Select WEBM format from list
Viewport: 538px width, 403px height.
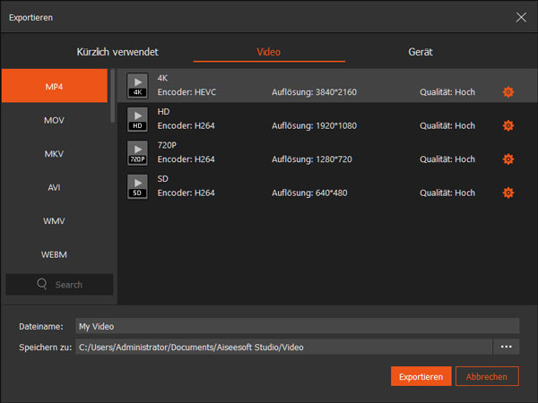tap(54, 254)
